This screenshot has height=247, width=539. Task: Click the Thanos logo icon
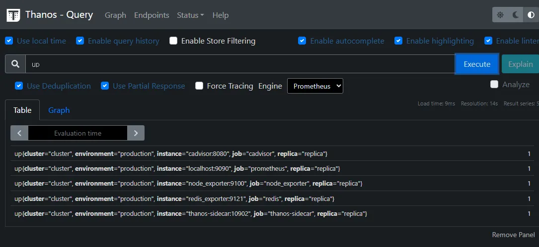13,15
